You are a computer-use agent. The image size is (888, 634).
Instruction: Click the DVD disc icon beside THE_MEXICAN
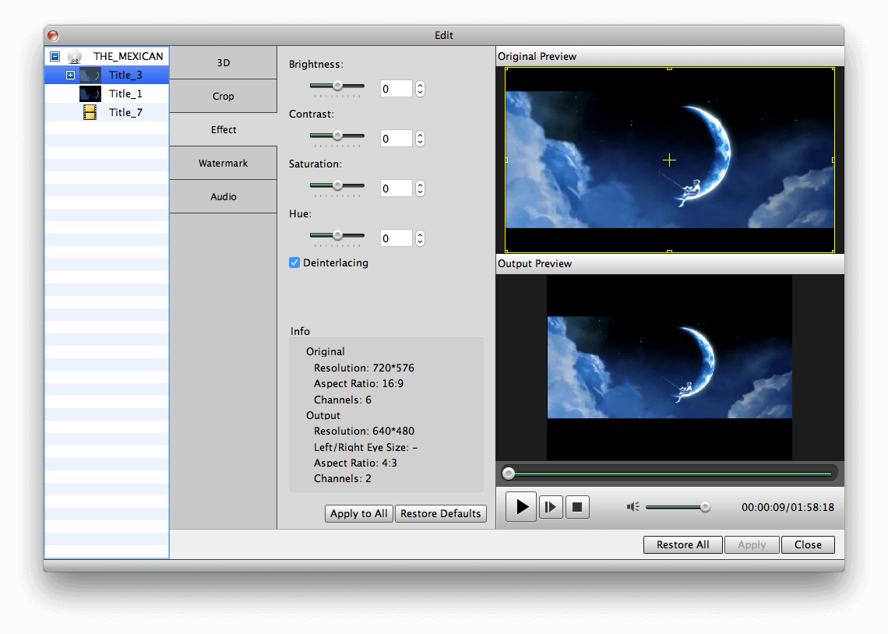[x=74, y=57]
